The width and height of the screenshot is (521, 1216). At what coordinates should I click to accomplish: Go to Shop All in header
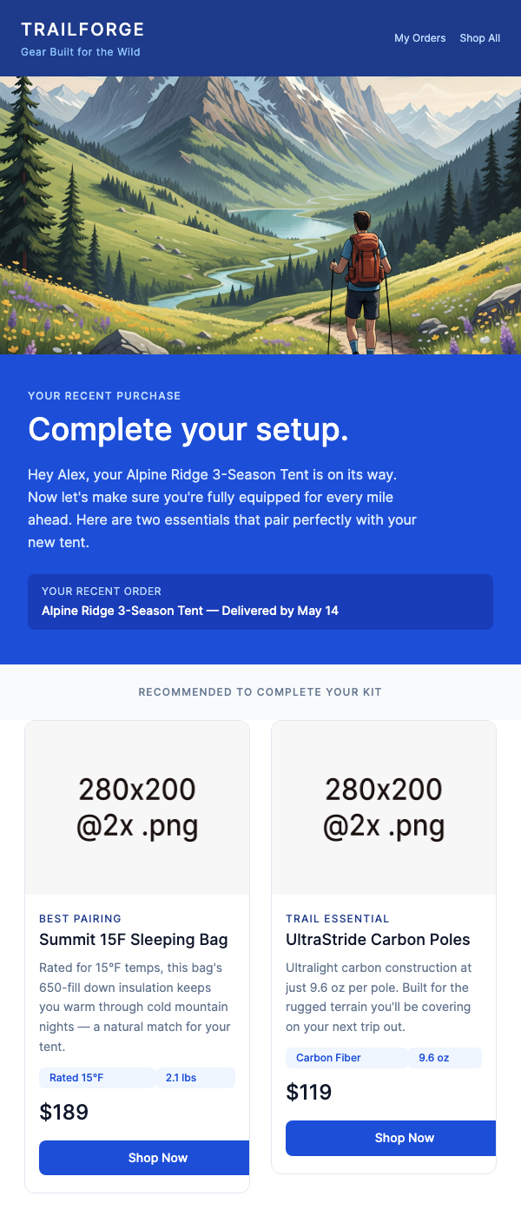click(479, 38)
